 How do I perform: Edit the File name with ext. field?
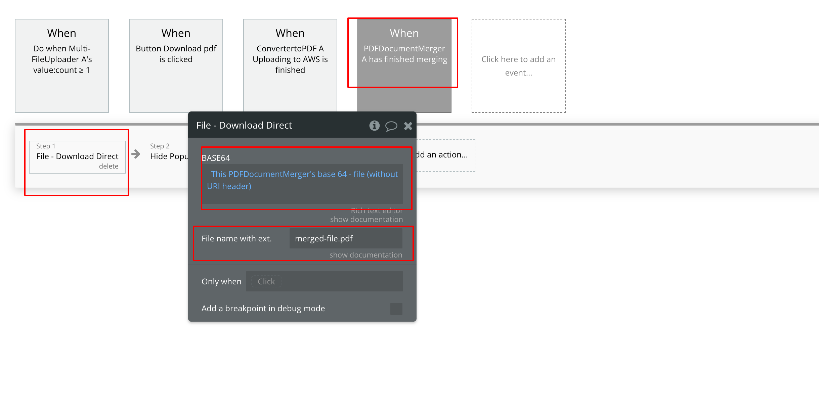point(346,238)
